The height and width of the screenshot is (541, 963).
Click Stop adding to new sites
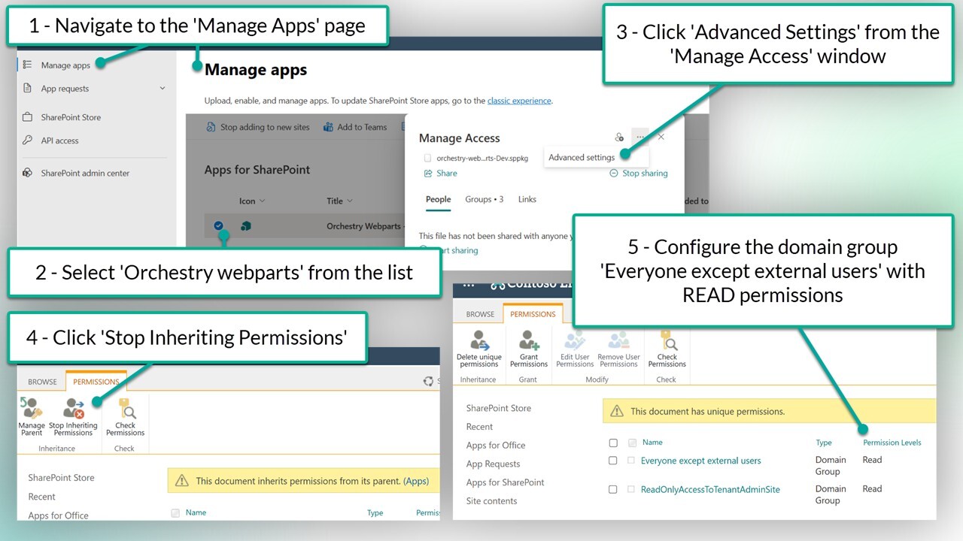tap(258, 127)
